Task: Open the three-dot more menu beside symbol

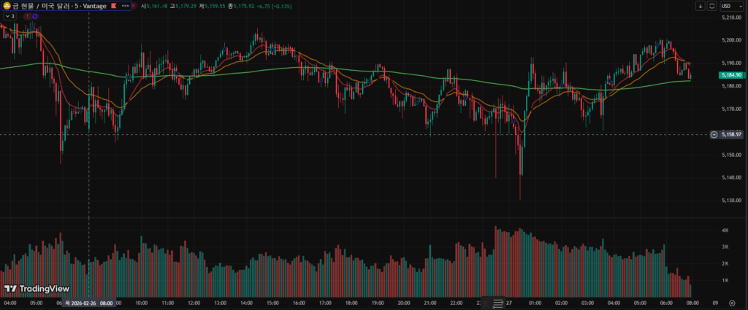Action: pyautogui.click(x=125, y=6)
